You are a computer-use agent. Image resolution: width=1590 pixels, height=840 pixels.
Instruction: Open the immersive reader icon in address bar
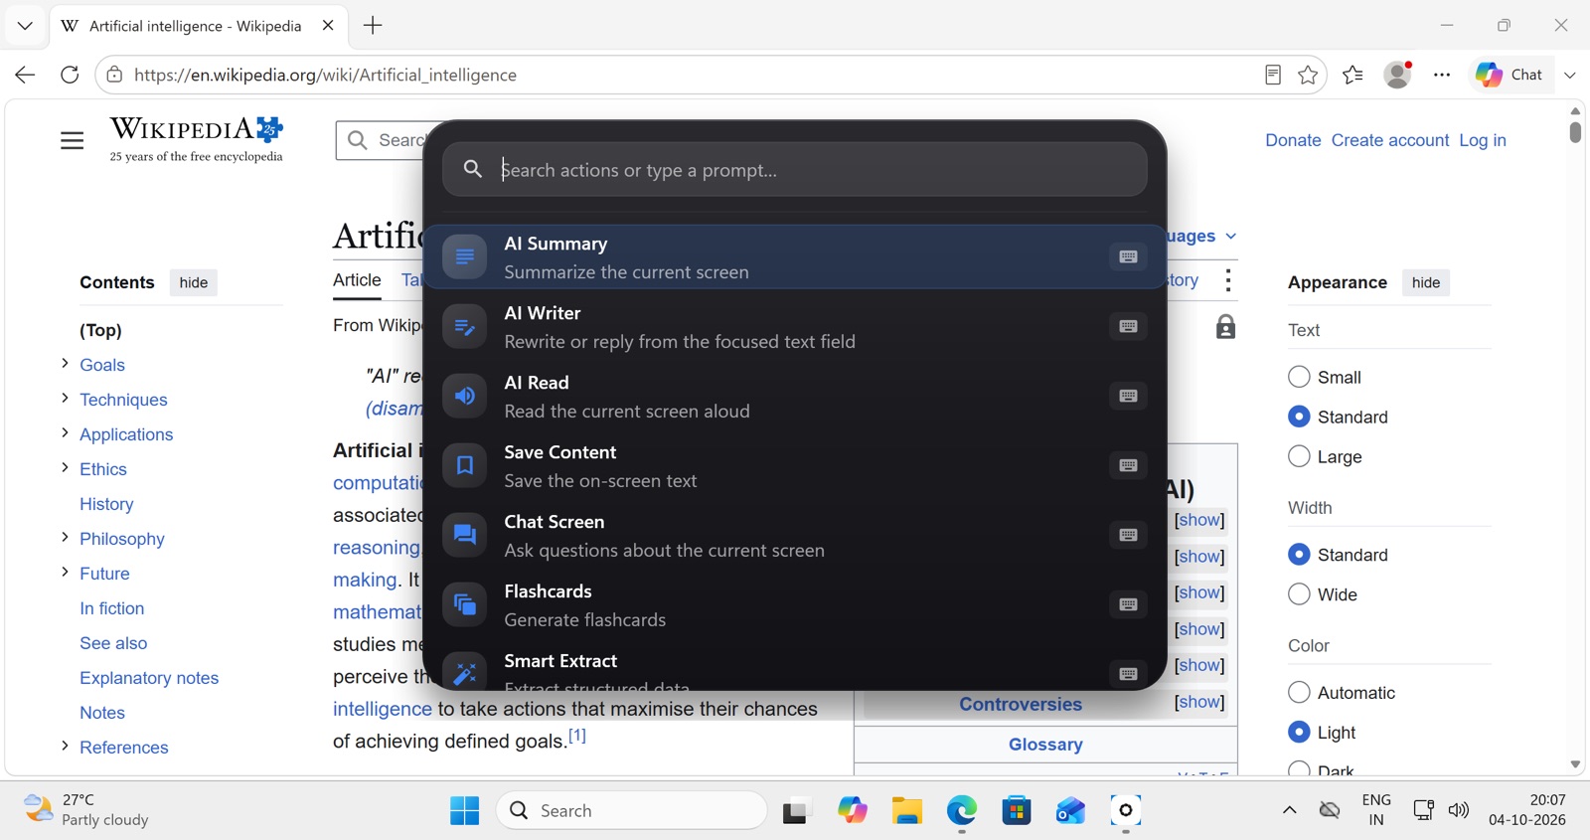1273,75
